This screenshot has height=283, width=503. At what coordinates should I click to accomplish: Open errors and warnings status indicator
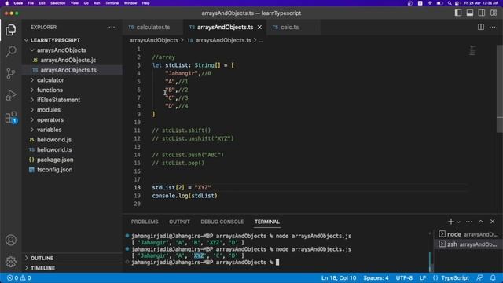[x=19, y=277]
